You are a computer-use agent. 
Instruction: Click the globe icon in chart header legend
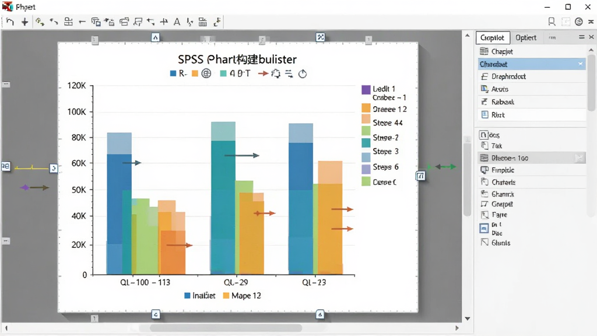[206, 73]
